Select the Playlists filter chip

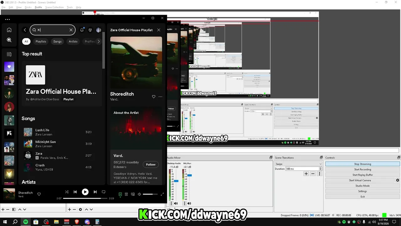pyautogui.click(x=41, y=41)
